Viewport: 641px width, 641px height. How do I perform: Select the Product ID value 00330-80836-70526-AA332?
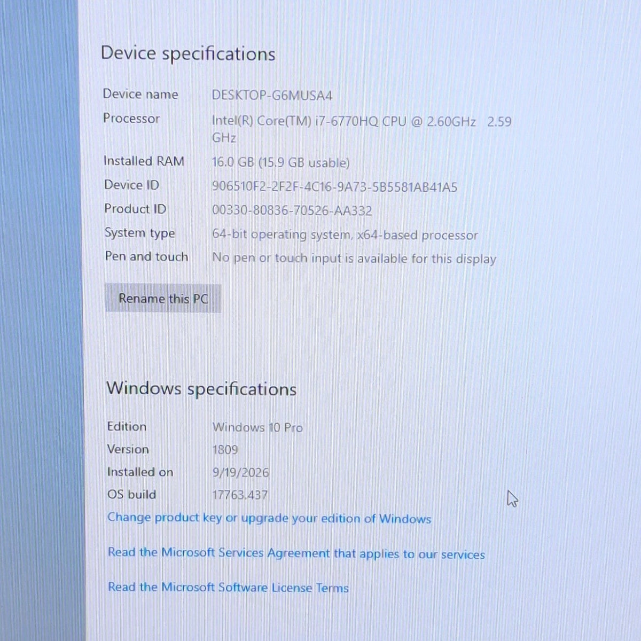292,210
